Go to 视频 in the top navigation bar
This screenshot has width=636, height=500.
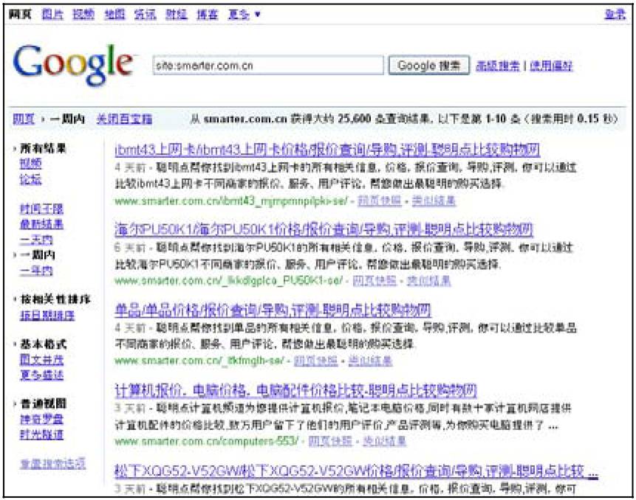83,15
